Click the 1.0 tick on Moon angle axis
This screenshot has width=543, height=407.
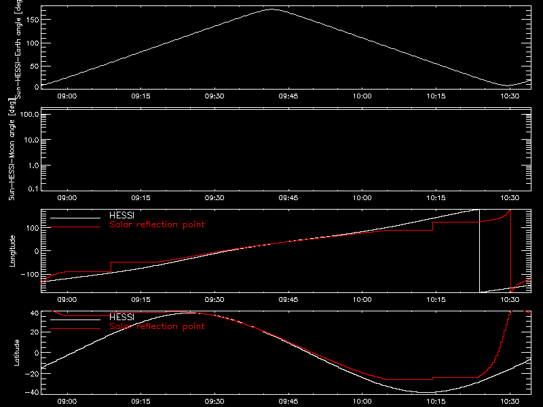pos(33,166)
